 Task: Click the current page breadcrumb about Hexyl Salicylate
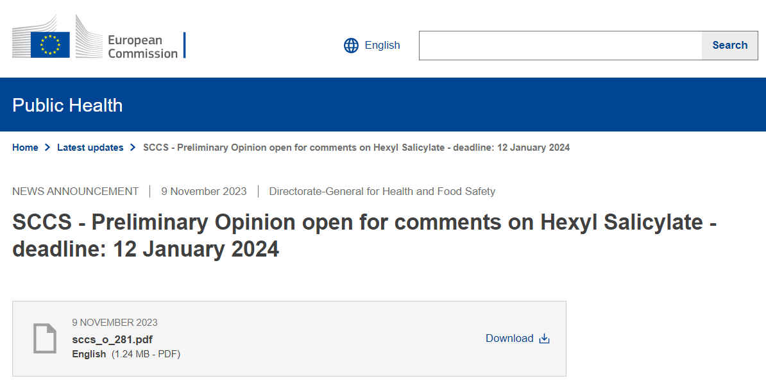click(x=356, y=148)
